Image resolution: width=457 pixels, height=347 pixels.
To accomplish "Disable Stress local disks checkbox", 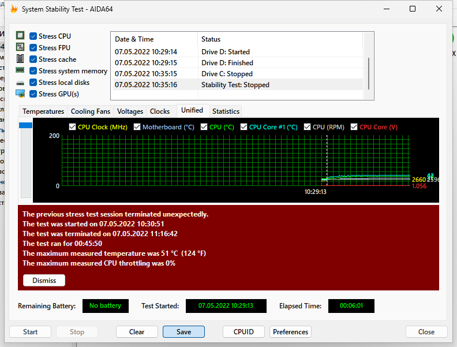I will 33,82.
